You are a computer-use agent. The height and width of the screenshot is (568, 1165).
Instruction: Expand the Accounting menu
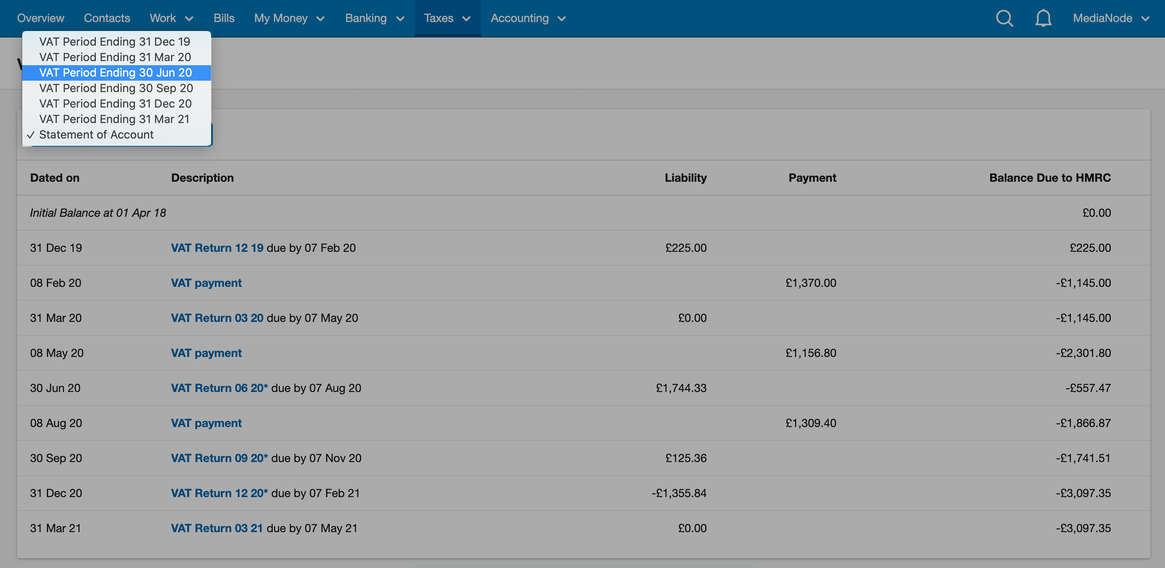[x=528, y=19]
